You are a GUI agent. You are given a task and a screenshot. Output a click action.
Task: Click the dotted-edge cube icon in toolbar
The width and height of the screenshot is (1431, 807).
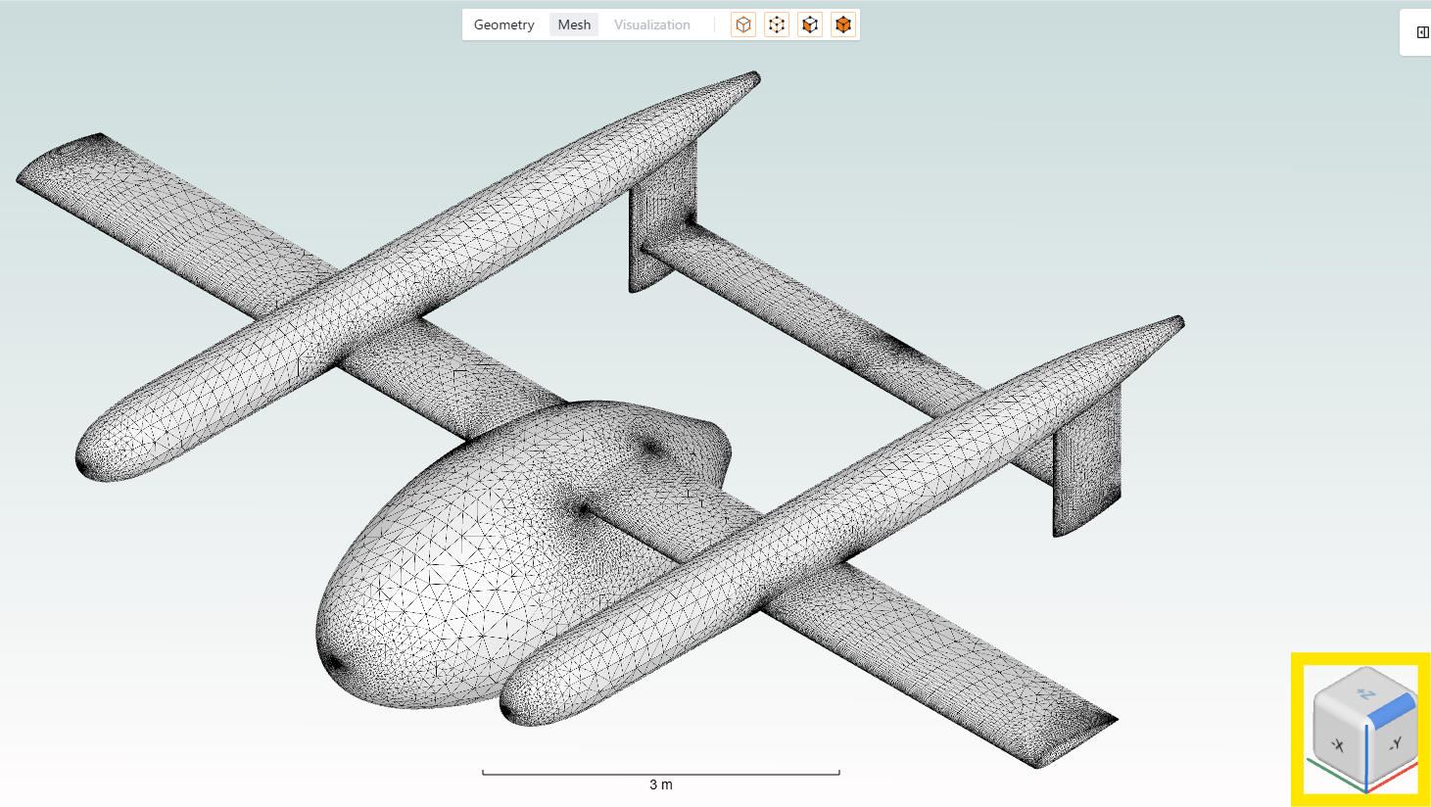pyautogui.click(x=777, y=24)
